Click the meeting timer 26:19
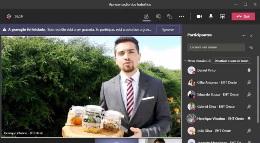The image size is (260, 143). click(x=19, y=16)
